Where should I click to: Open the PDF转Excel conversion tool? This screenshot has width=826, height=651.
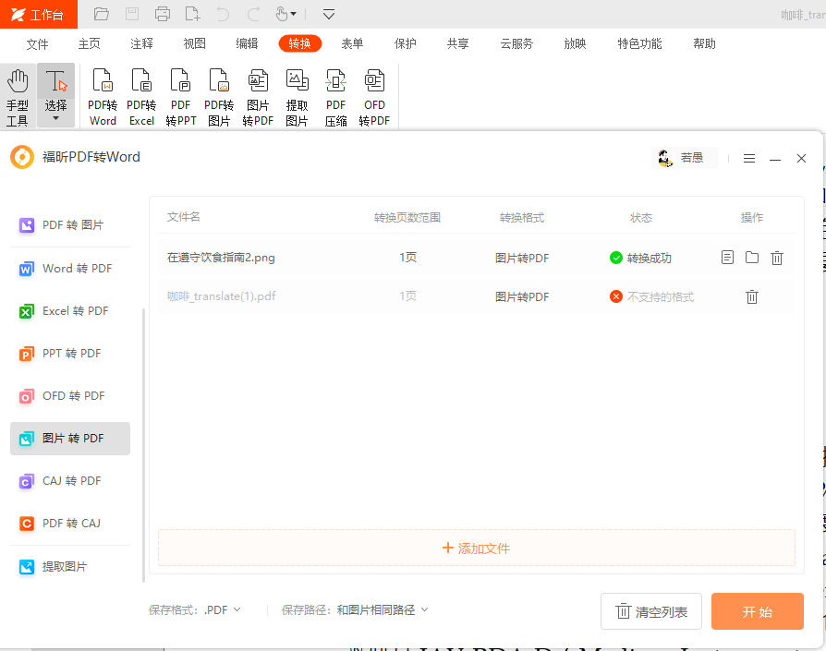141,95
